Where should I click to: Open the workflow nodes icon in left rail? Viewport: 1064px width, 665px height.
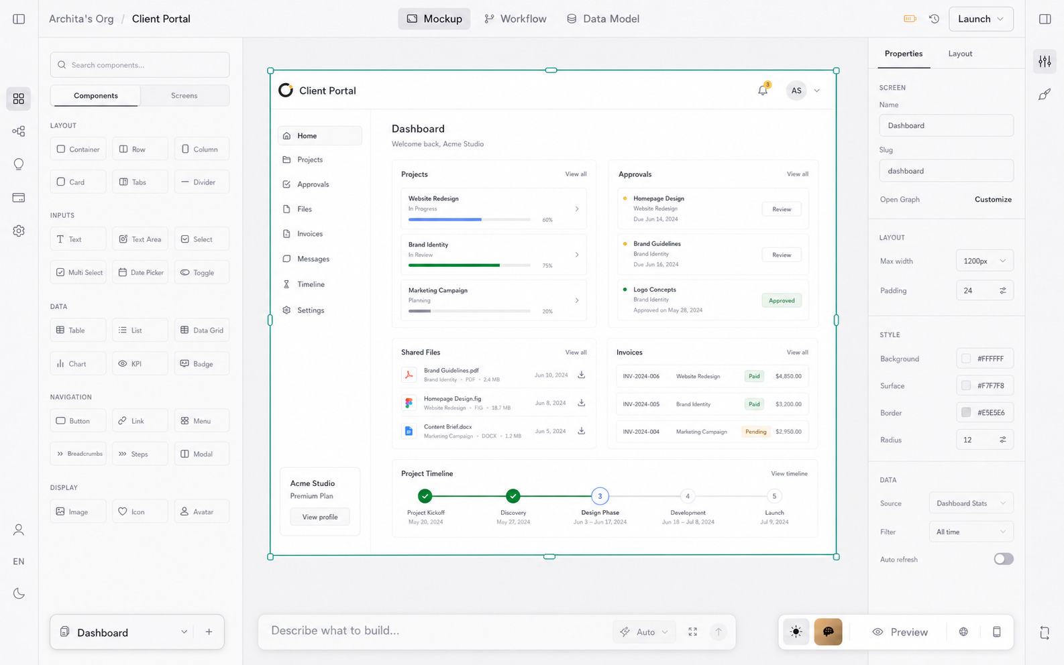(x=19, y=131)
